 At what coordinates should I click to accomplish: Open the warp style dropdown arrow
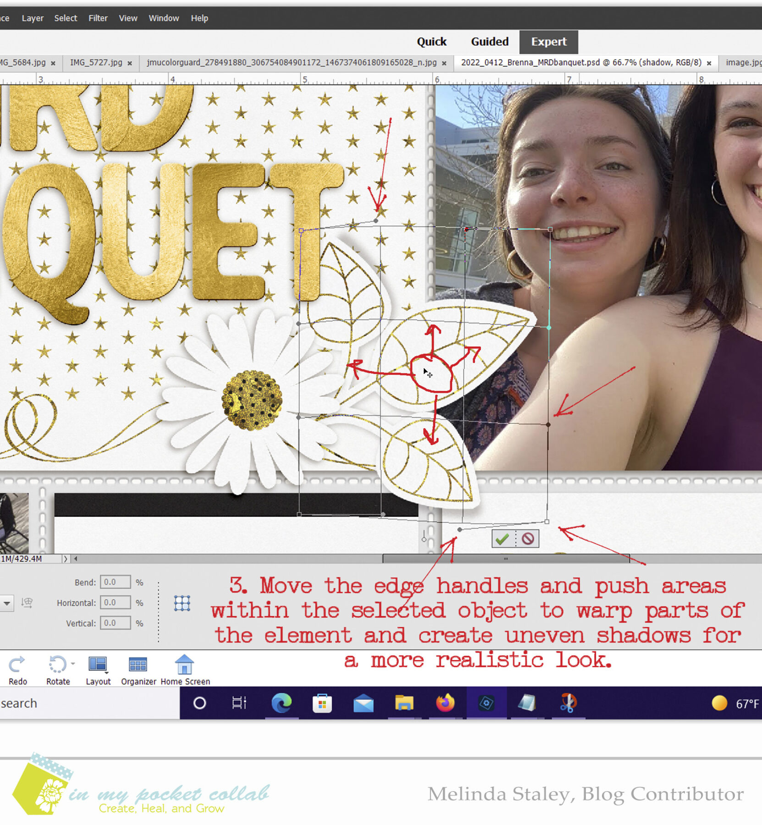7,603
